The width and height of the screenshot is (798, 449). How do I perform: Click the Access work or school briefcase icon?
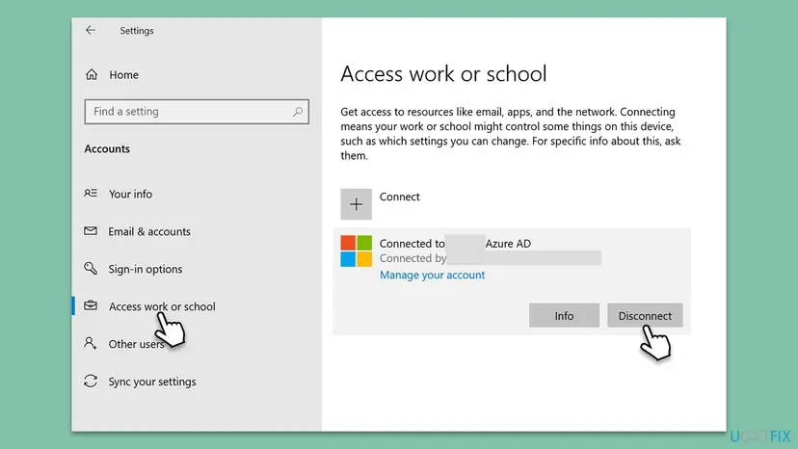(91, 305)
